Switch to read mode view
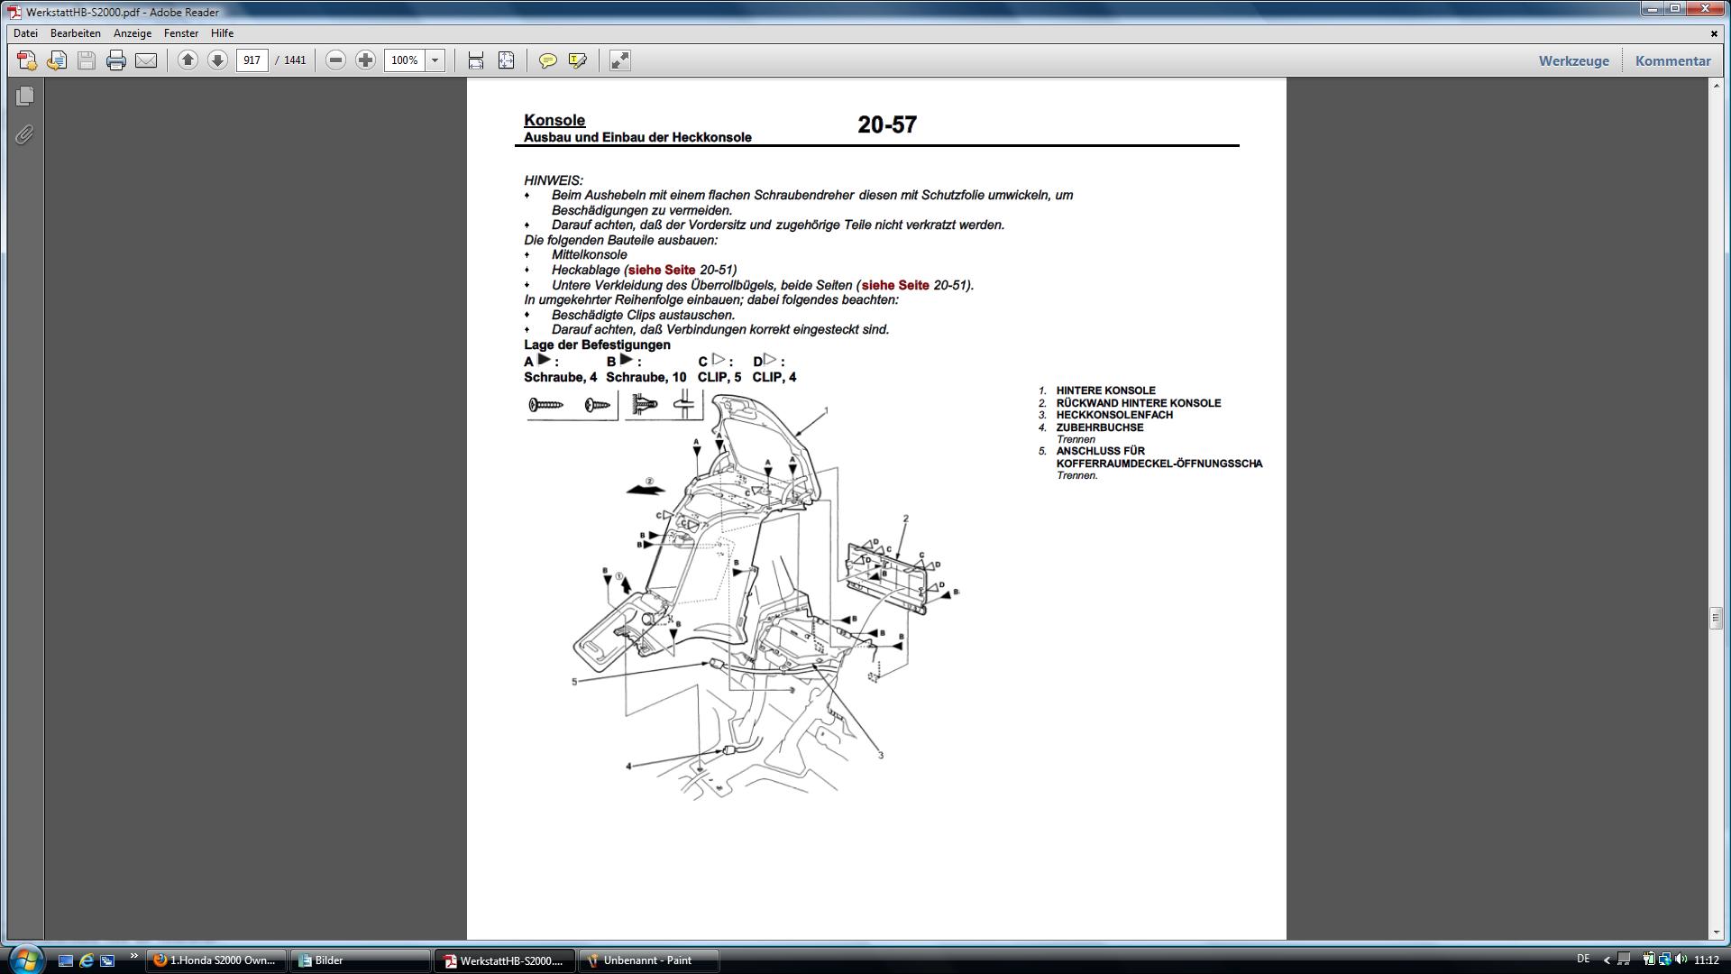Screen dimensions: 1731x974 (620, 60)
